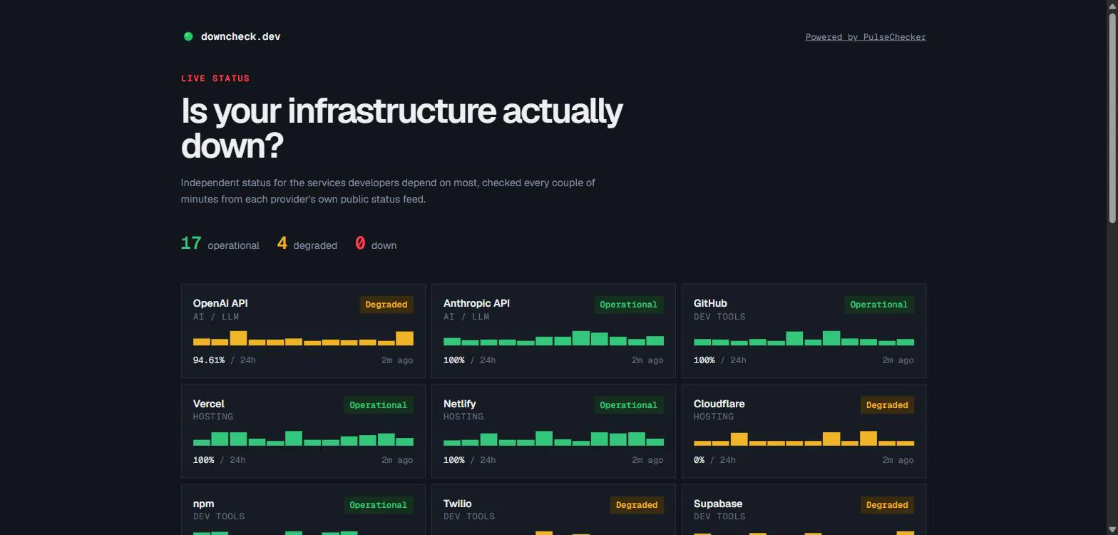Select the GitHub card title
This screenshot has height=535, width=1118.
point(710,303)
